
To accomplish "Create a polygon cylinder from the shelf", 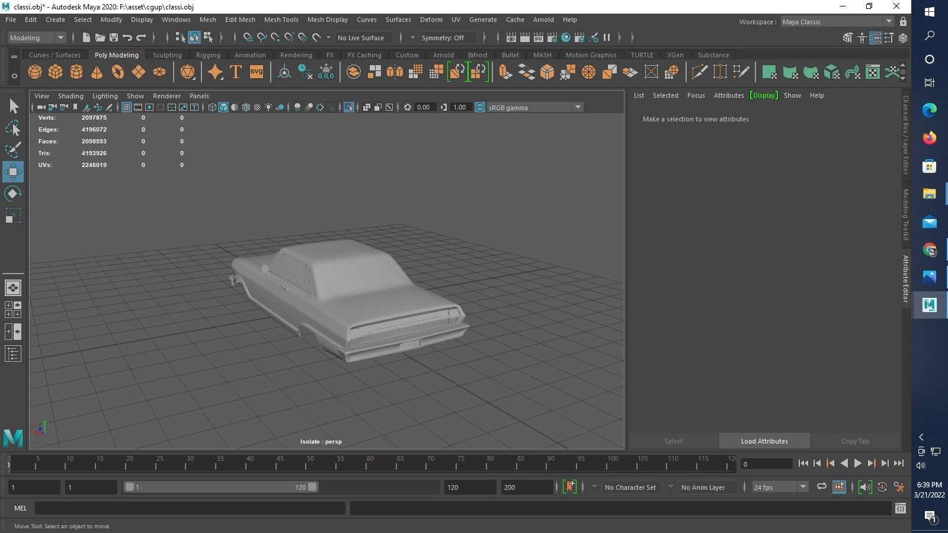I will (76, 72).
